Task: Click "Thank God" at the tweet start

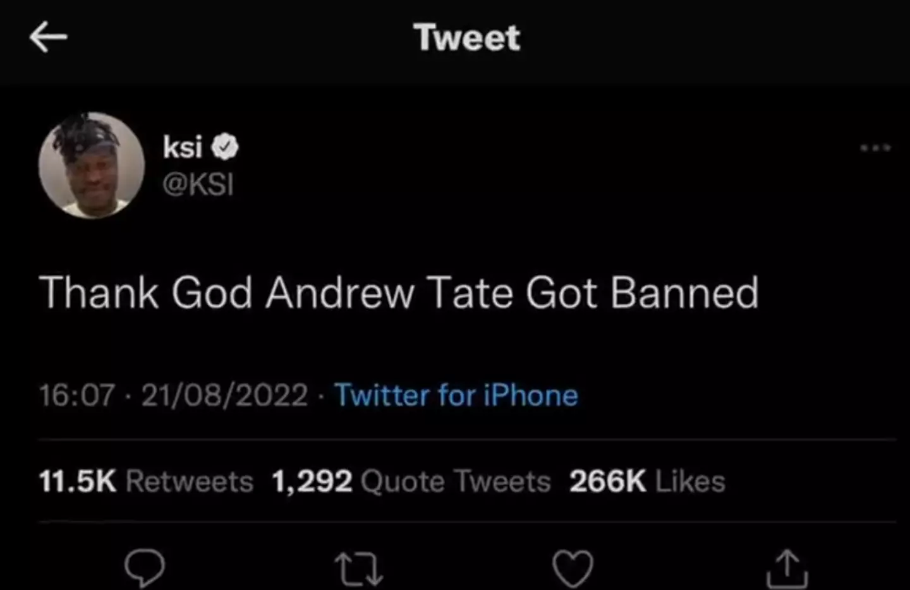Action: pos(145,293)
